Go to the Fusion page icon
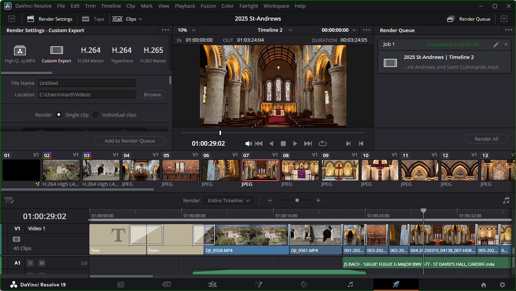516x291 pixels. [259, 284]
